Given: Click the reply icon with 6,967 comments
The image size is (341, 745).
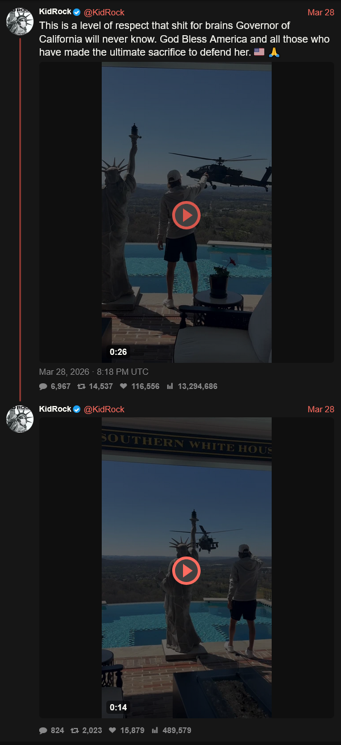Looking at the screenshot, I should [43, 386].
